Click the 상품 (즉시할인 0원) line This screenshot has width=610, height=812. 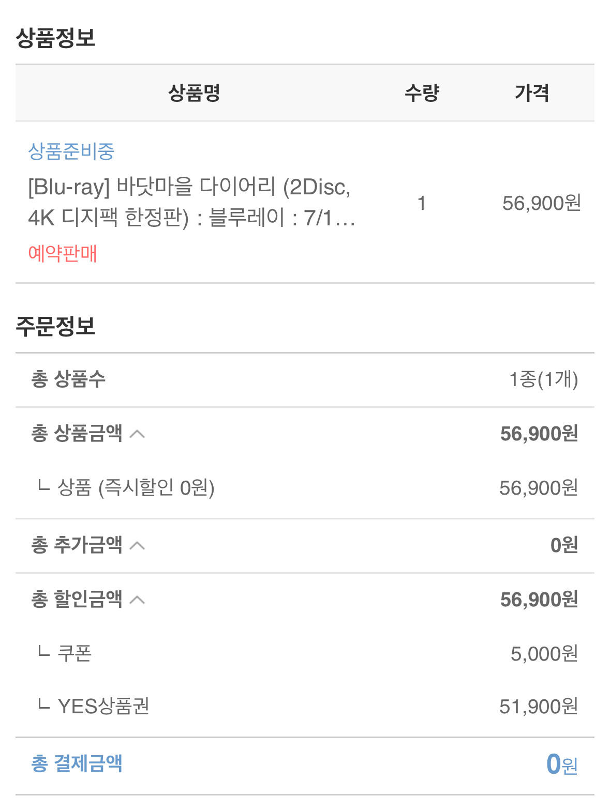click(136, 487)
